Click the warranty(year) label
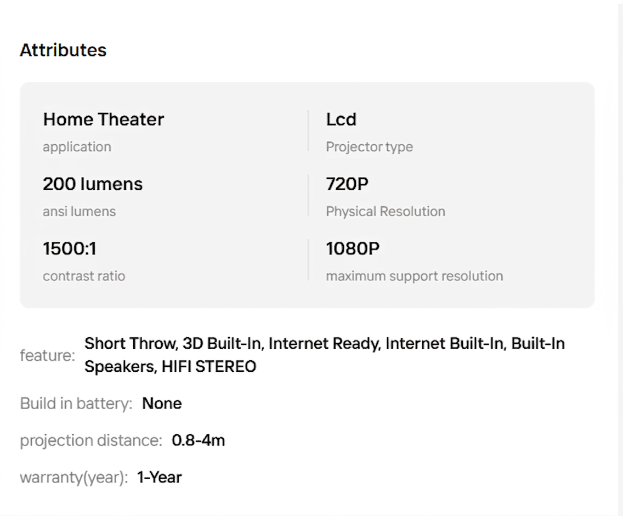The width and height of the screenshot is (623, 516). point(73,478)
